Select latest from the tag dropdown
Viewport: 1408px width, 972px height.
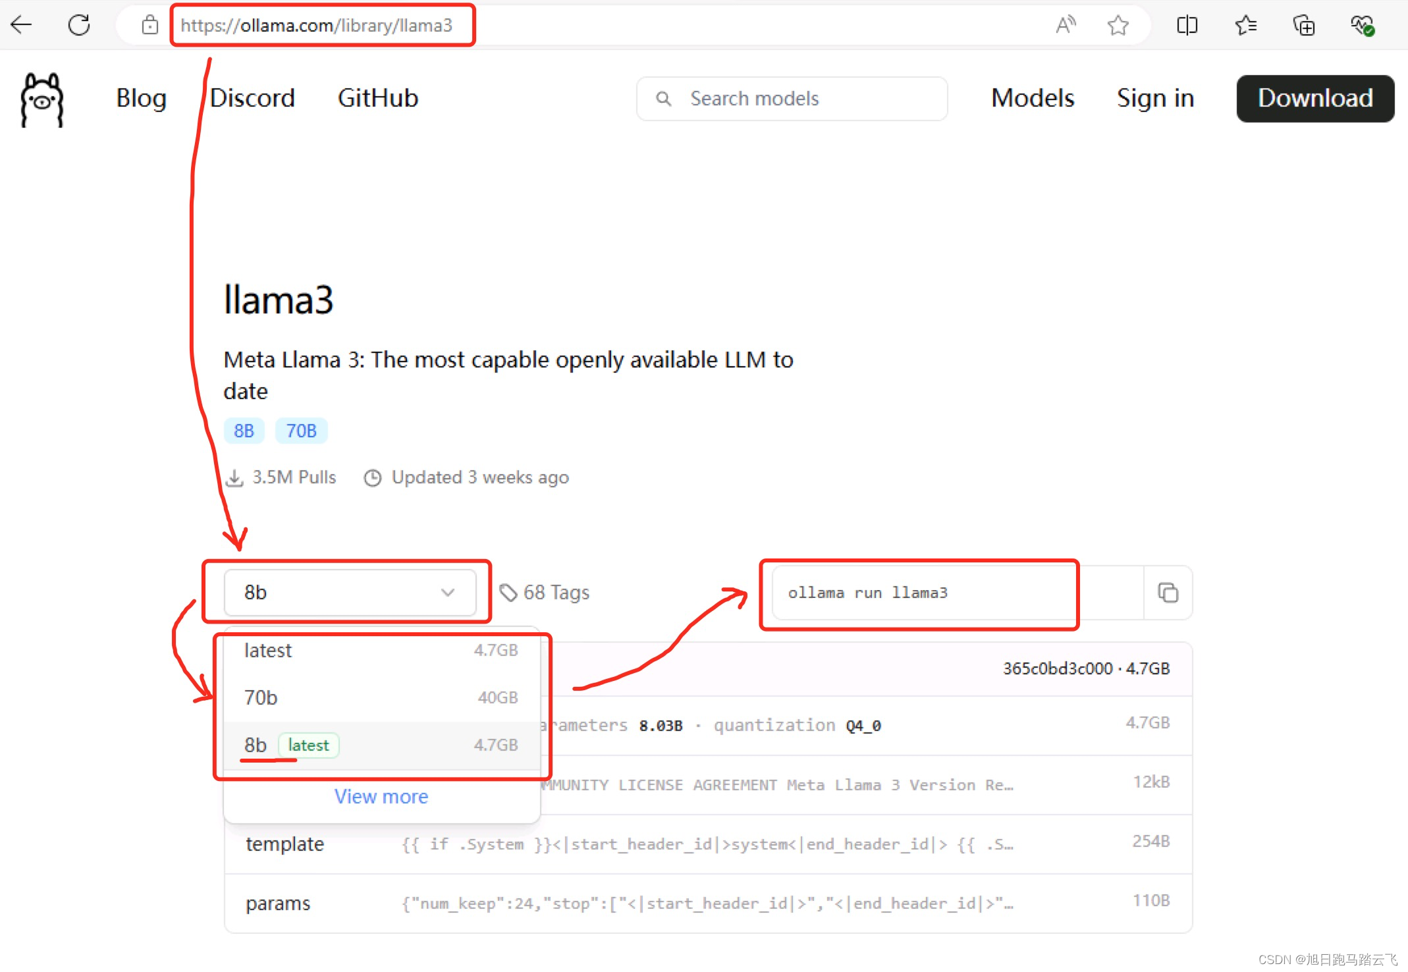tap(268, 650)
